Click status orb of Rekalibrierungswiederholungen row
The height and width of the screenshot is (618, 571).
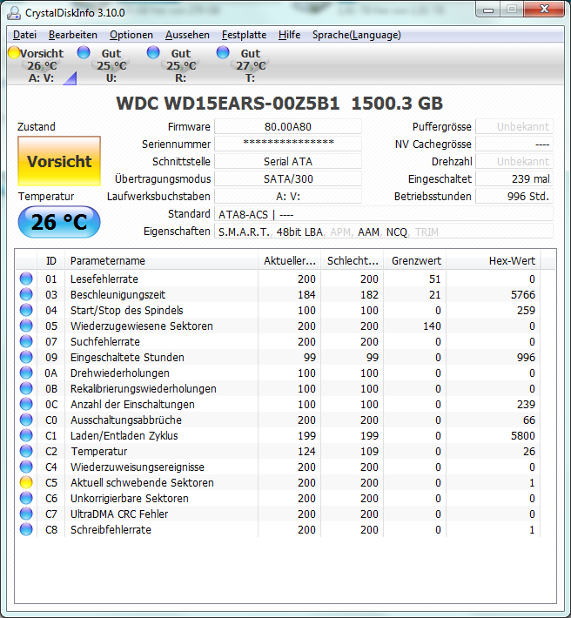[26, 388]
